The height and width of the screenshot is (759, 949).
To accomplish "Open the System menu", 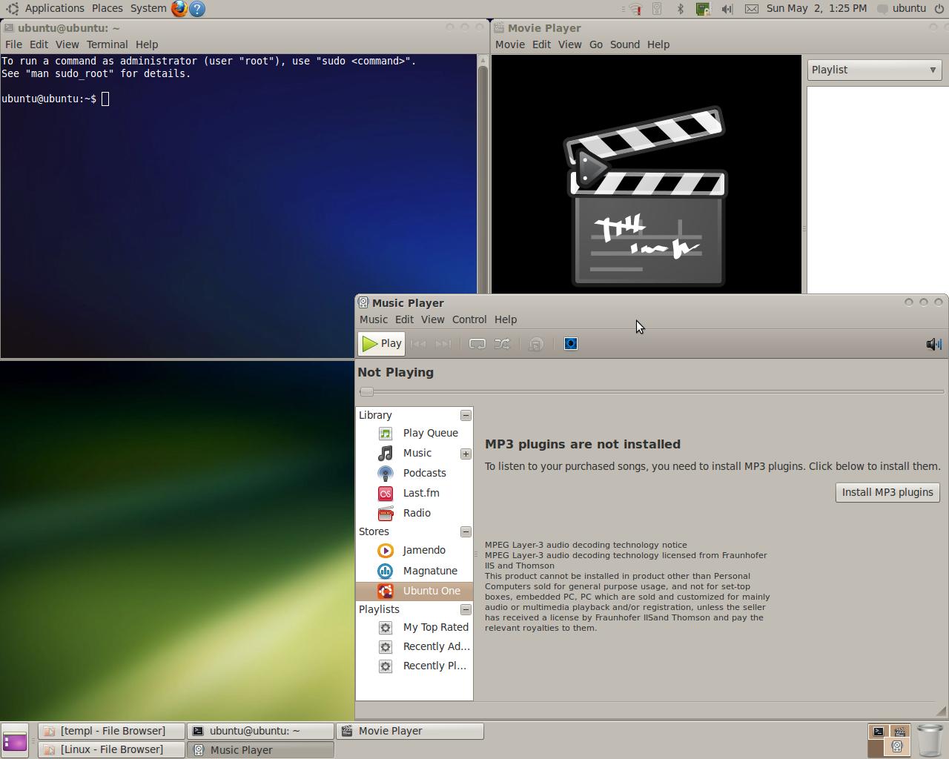I will click(148, 8).
